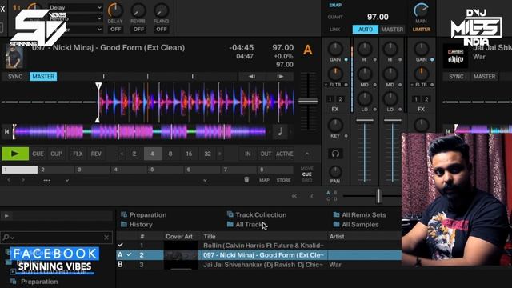
Task: Toggle MASTER on Deck A
Action: pos(43,77)
